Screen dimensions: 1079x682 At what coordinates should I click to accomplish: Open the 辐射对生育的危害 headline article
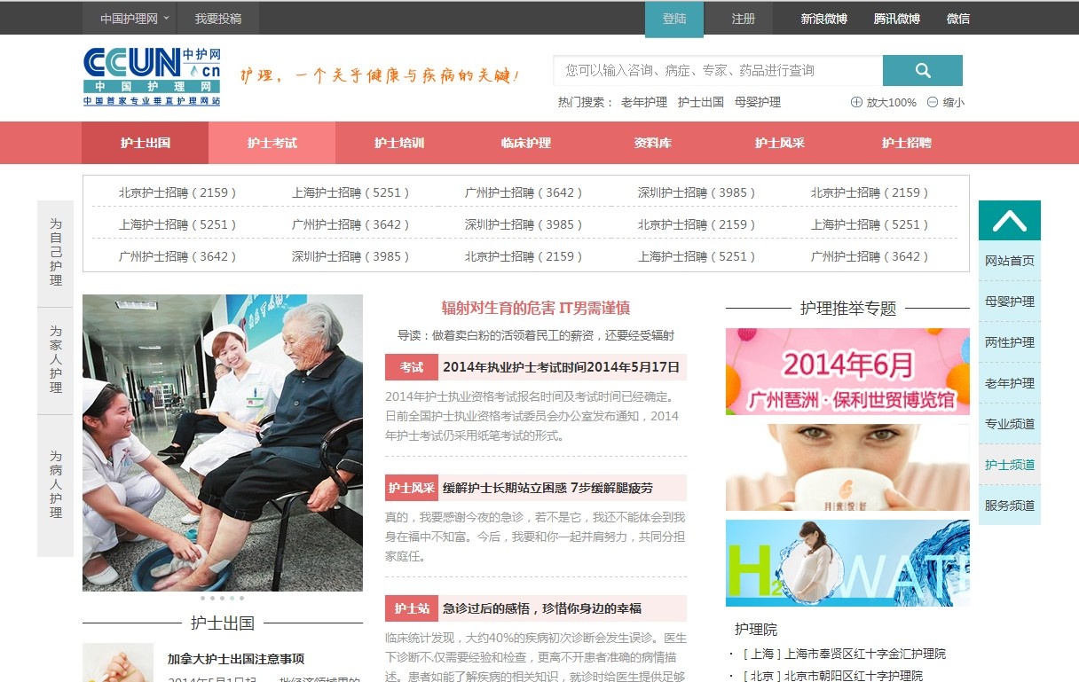click(x=536, y=309)
